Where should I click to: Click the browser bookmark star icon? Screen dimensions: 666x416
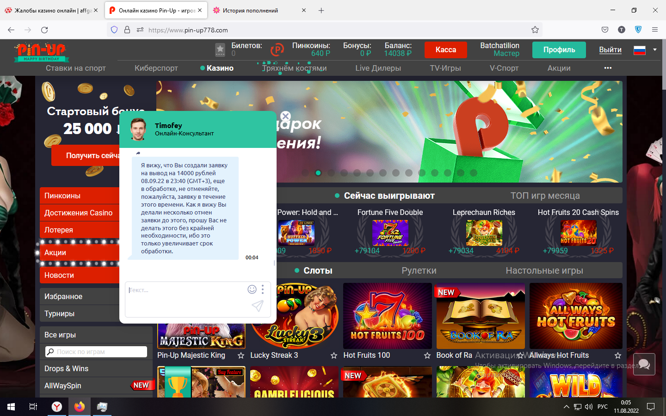coord(535,30)
